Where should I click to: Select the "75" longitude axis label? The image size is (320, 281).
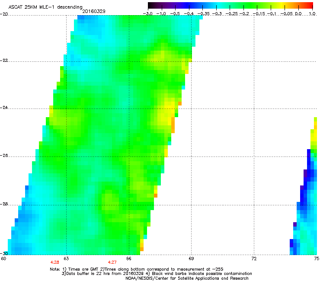point(317,259)
